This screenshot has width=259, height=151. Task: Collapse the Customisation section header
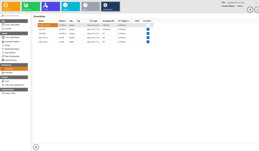14,90
